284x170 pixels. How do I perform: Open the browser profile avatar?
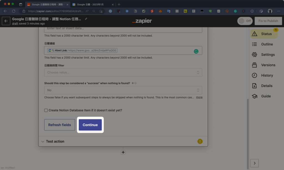pos(270,11)
